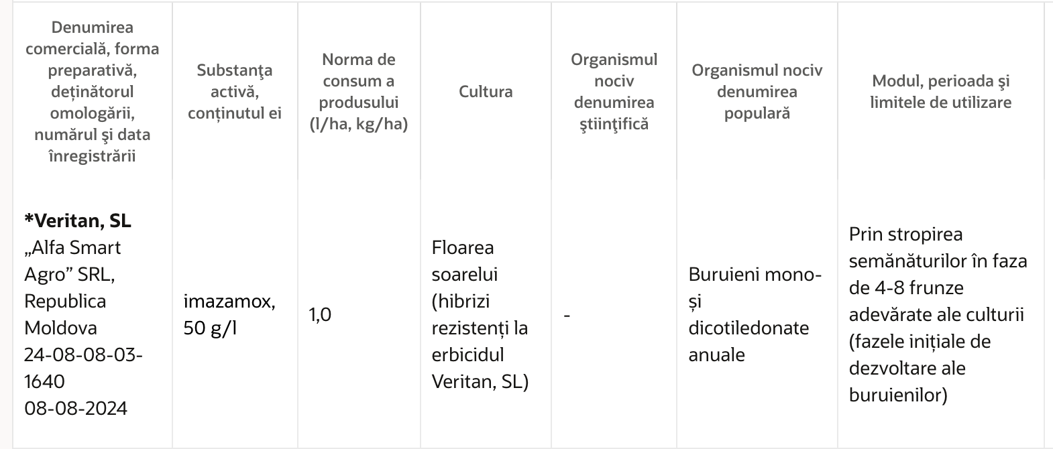Select the Modul, perioada și limitele header
This screenshot has height=449, width=1053.
[940, 92]
